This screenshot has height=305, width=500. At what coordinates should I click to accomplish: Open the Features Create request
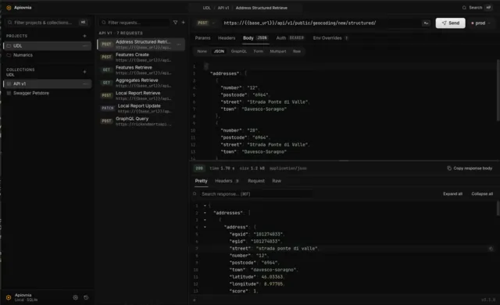tap(141, 57)
